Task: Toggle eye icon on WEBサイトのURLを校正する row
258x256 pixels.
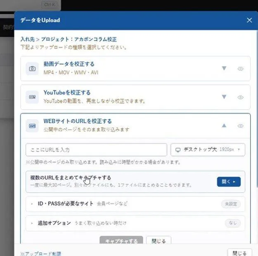Action: pyautogui.click(x=240, y=126)
